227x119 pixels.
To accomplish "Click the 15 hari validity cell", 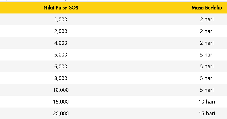I will click(x=207, y=114).
